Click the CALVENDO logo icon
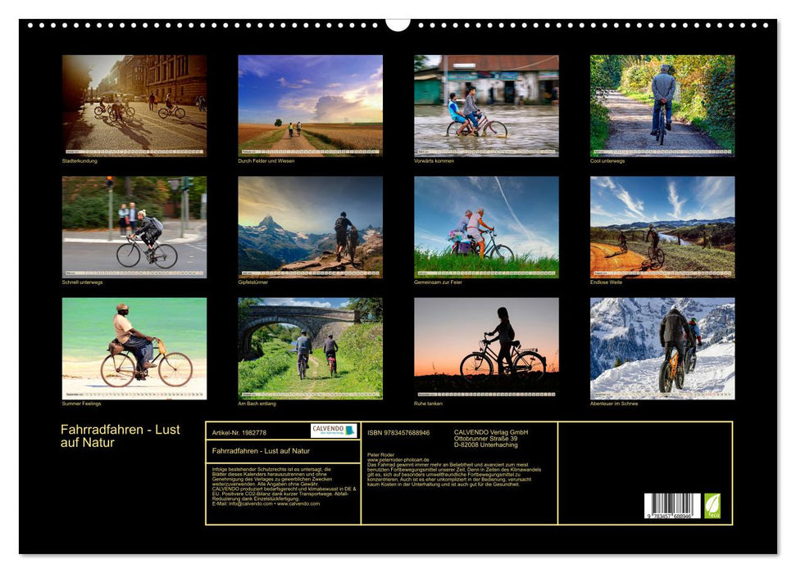796x573 pixels. point(334,431)
